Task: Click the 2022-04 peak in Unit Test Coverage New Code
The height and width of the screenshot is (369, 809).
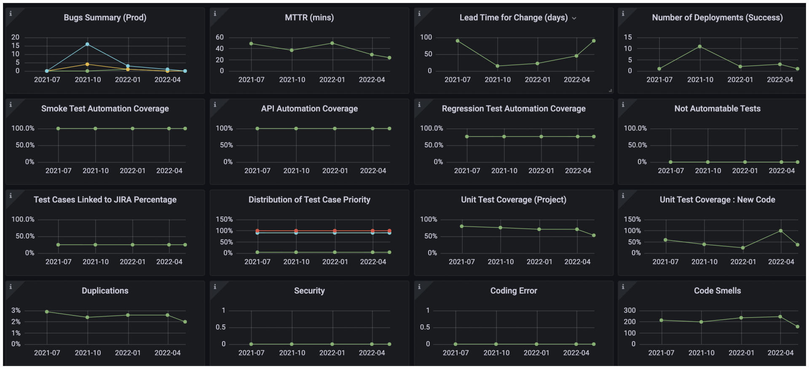Action: (781, 231)
